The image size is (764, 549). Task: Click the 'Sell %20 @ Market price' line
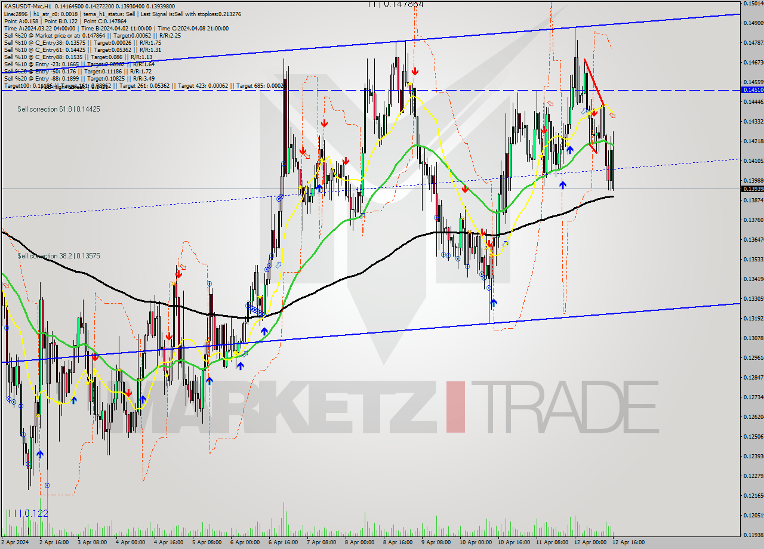pos(92,35)
